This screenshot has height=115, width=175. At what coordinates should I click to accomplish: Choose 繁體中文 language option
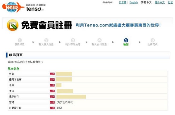click(x=146, y=2)
